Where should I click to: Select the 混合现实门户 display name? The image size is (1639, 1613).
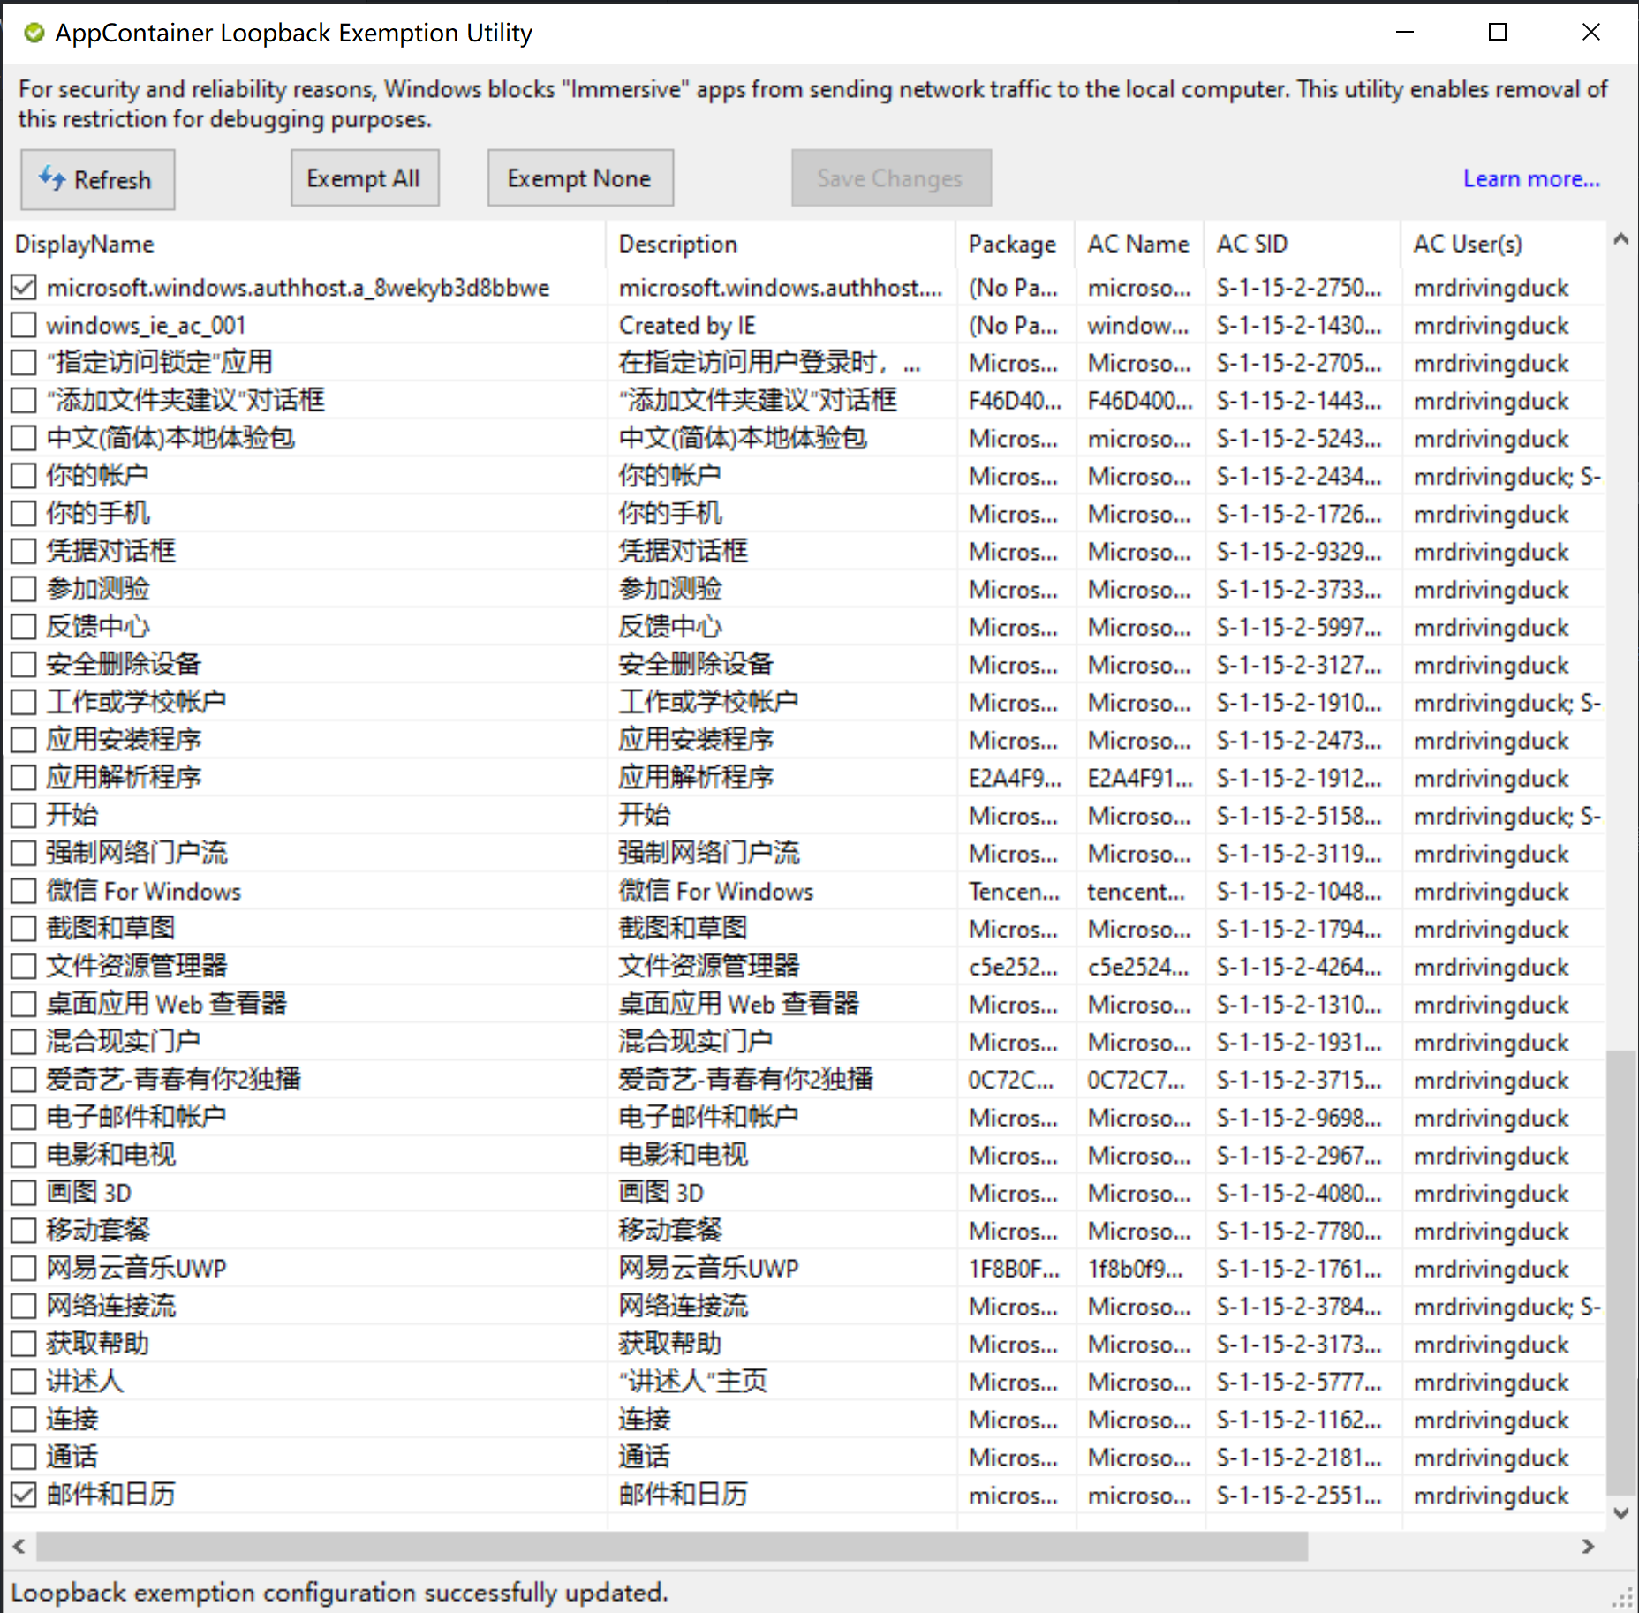pyautogui.click(x=124, y=1042)
